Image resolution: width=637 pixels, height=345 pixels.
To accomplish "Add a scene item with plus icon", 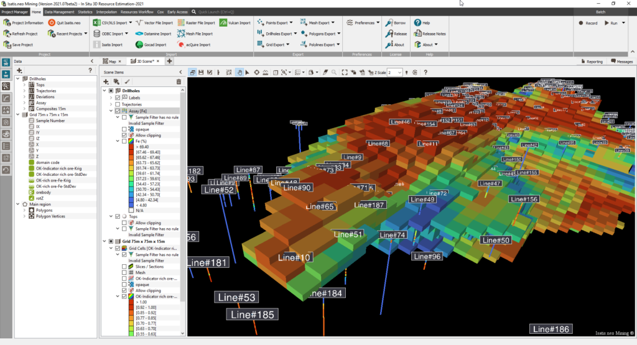I will (x=106, y=81).
